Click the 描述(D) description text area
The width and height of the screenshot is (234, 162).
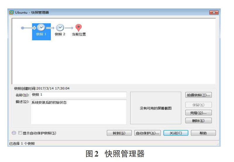(79, 112)
